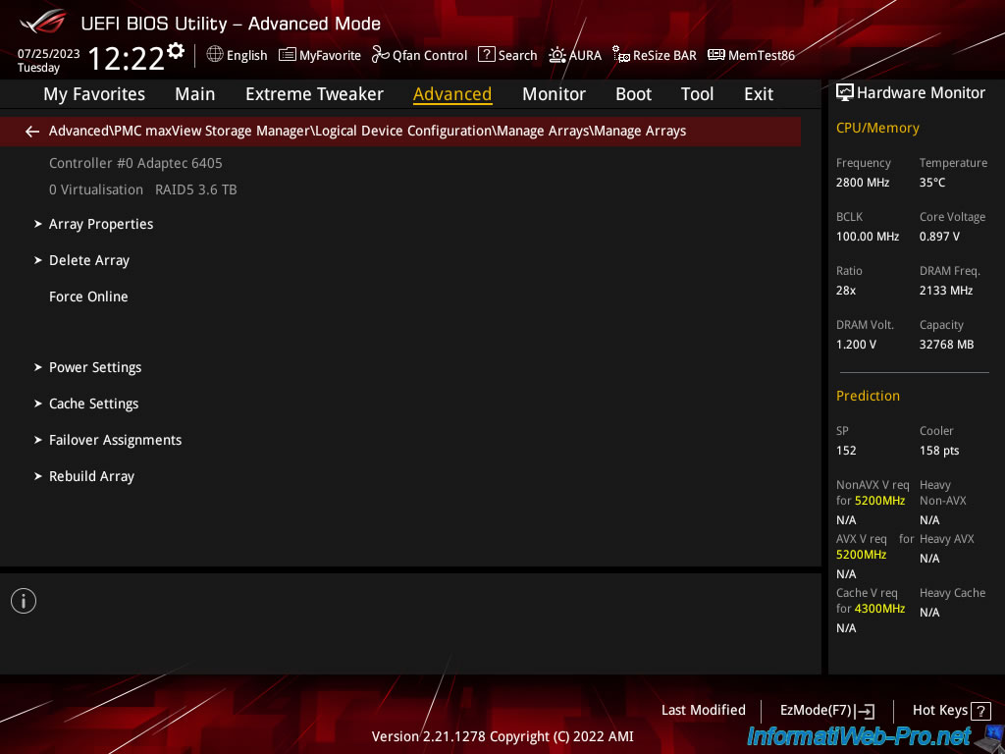1005x754 pixels.
Task: Click the English language label
Action: tap(246, 56)
